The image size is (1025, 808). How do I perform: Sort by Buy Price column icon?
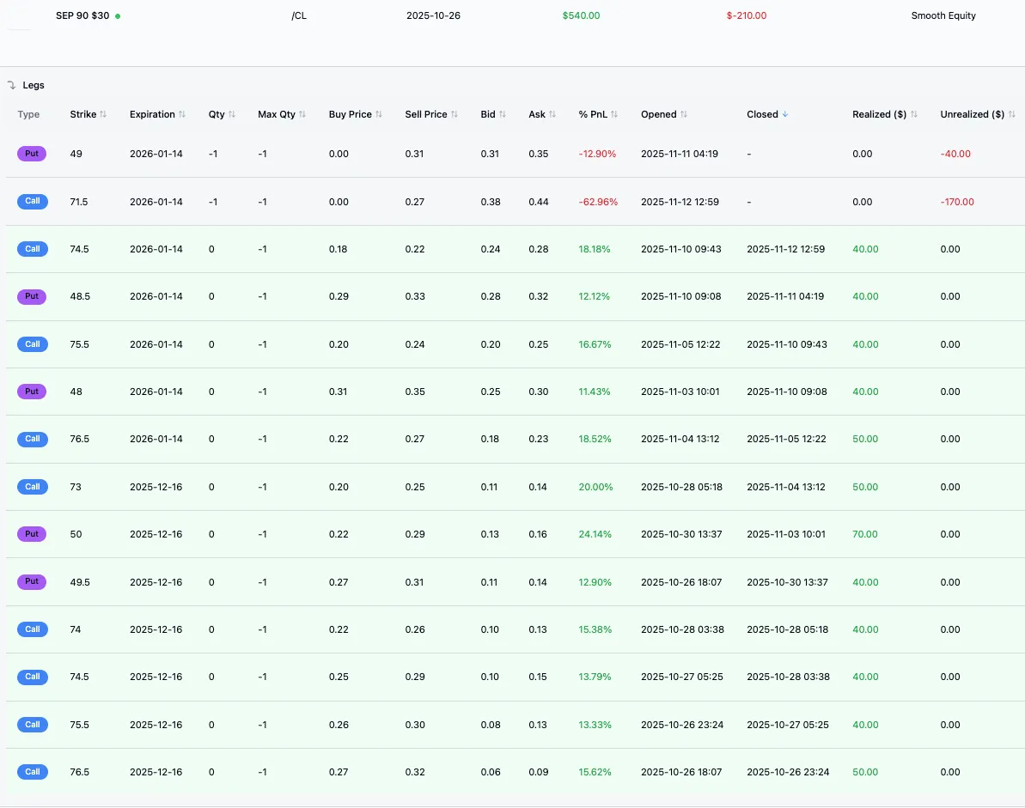[379, 114]
